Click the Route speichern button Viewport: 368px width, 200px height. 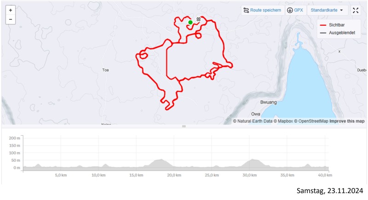point(262,10)
